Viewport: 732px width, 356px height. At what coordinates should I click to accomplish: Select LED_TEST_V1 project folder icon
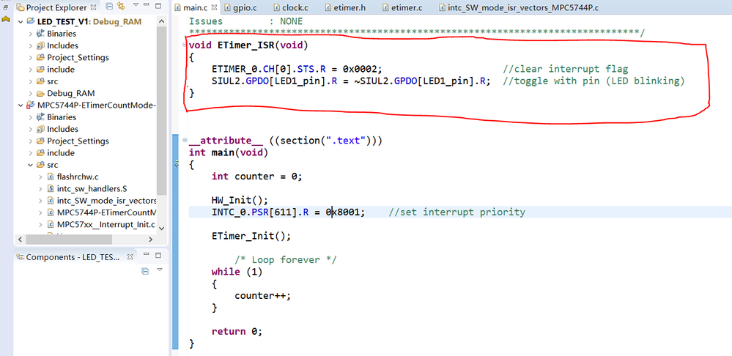(31, 21)
